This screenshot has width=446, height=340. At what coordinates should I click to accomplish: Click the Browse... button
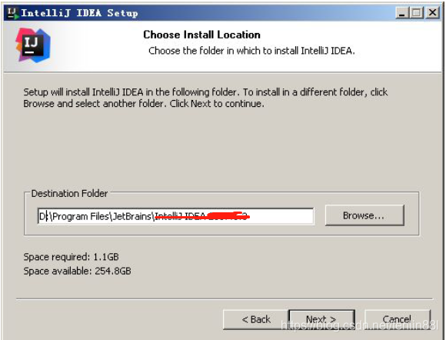[364, 215]
